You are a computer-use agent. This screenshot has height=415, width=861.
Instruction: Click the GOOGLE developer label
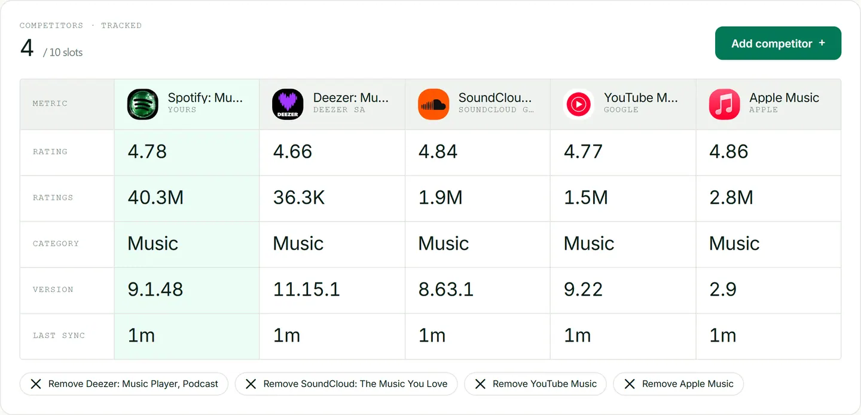pyautogui.click(x=621, y=110)
